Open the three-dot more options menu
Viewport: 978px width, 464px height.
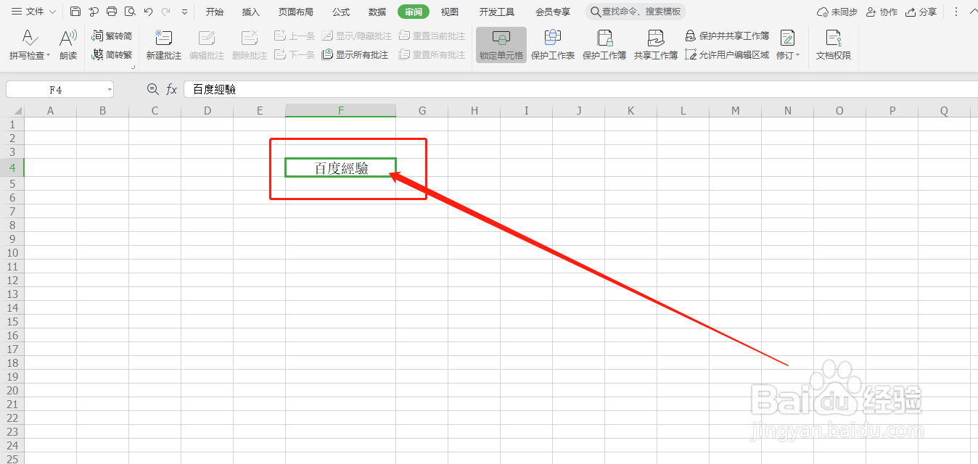point(956,12)
